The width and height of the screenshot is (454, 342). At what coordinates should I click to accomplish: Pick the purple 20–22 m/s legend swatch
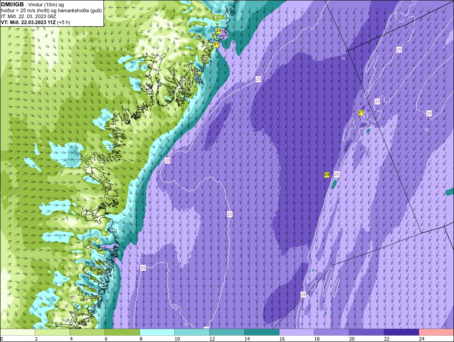tap(366, 332)
